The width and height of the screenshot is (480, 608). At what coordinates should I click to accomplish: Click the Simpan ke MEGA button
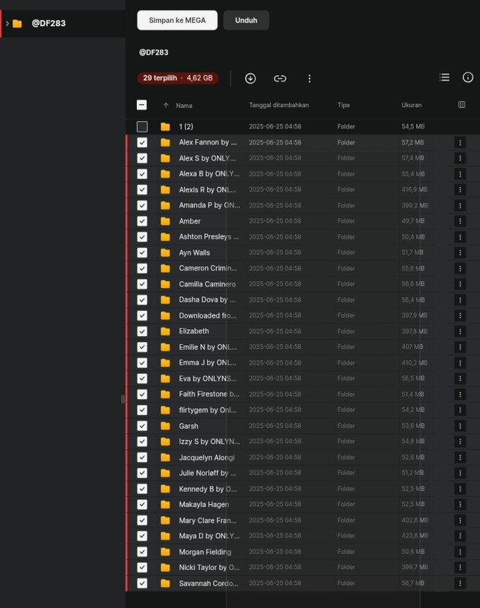point(177,21)
